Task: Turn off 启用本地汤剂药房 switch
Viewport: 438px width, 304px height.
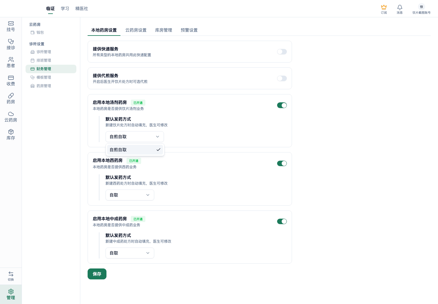Action: click(x=282, y=105)
